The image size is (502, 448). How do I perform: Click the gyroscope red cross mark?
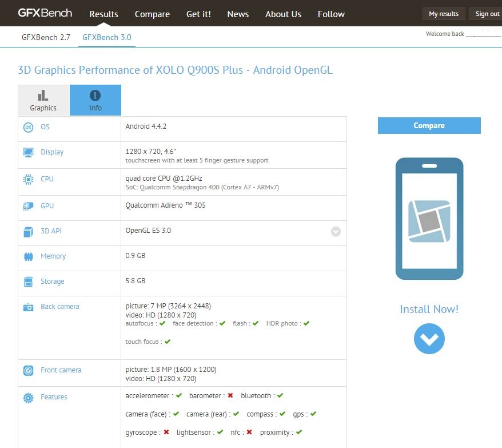point(166,432)
